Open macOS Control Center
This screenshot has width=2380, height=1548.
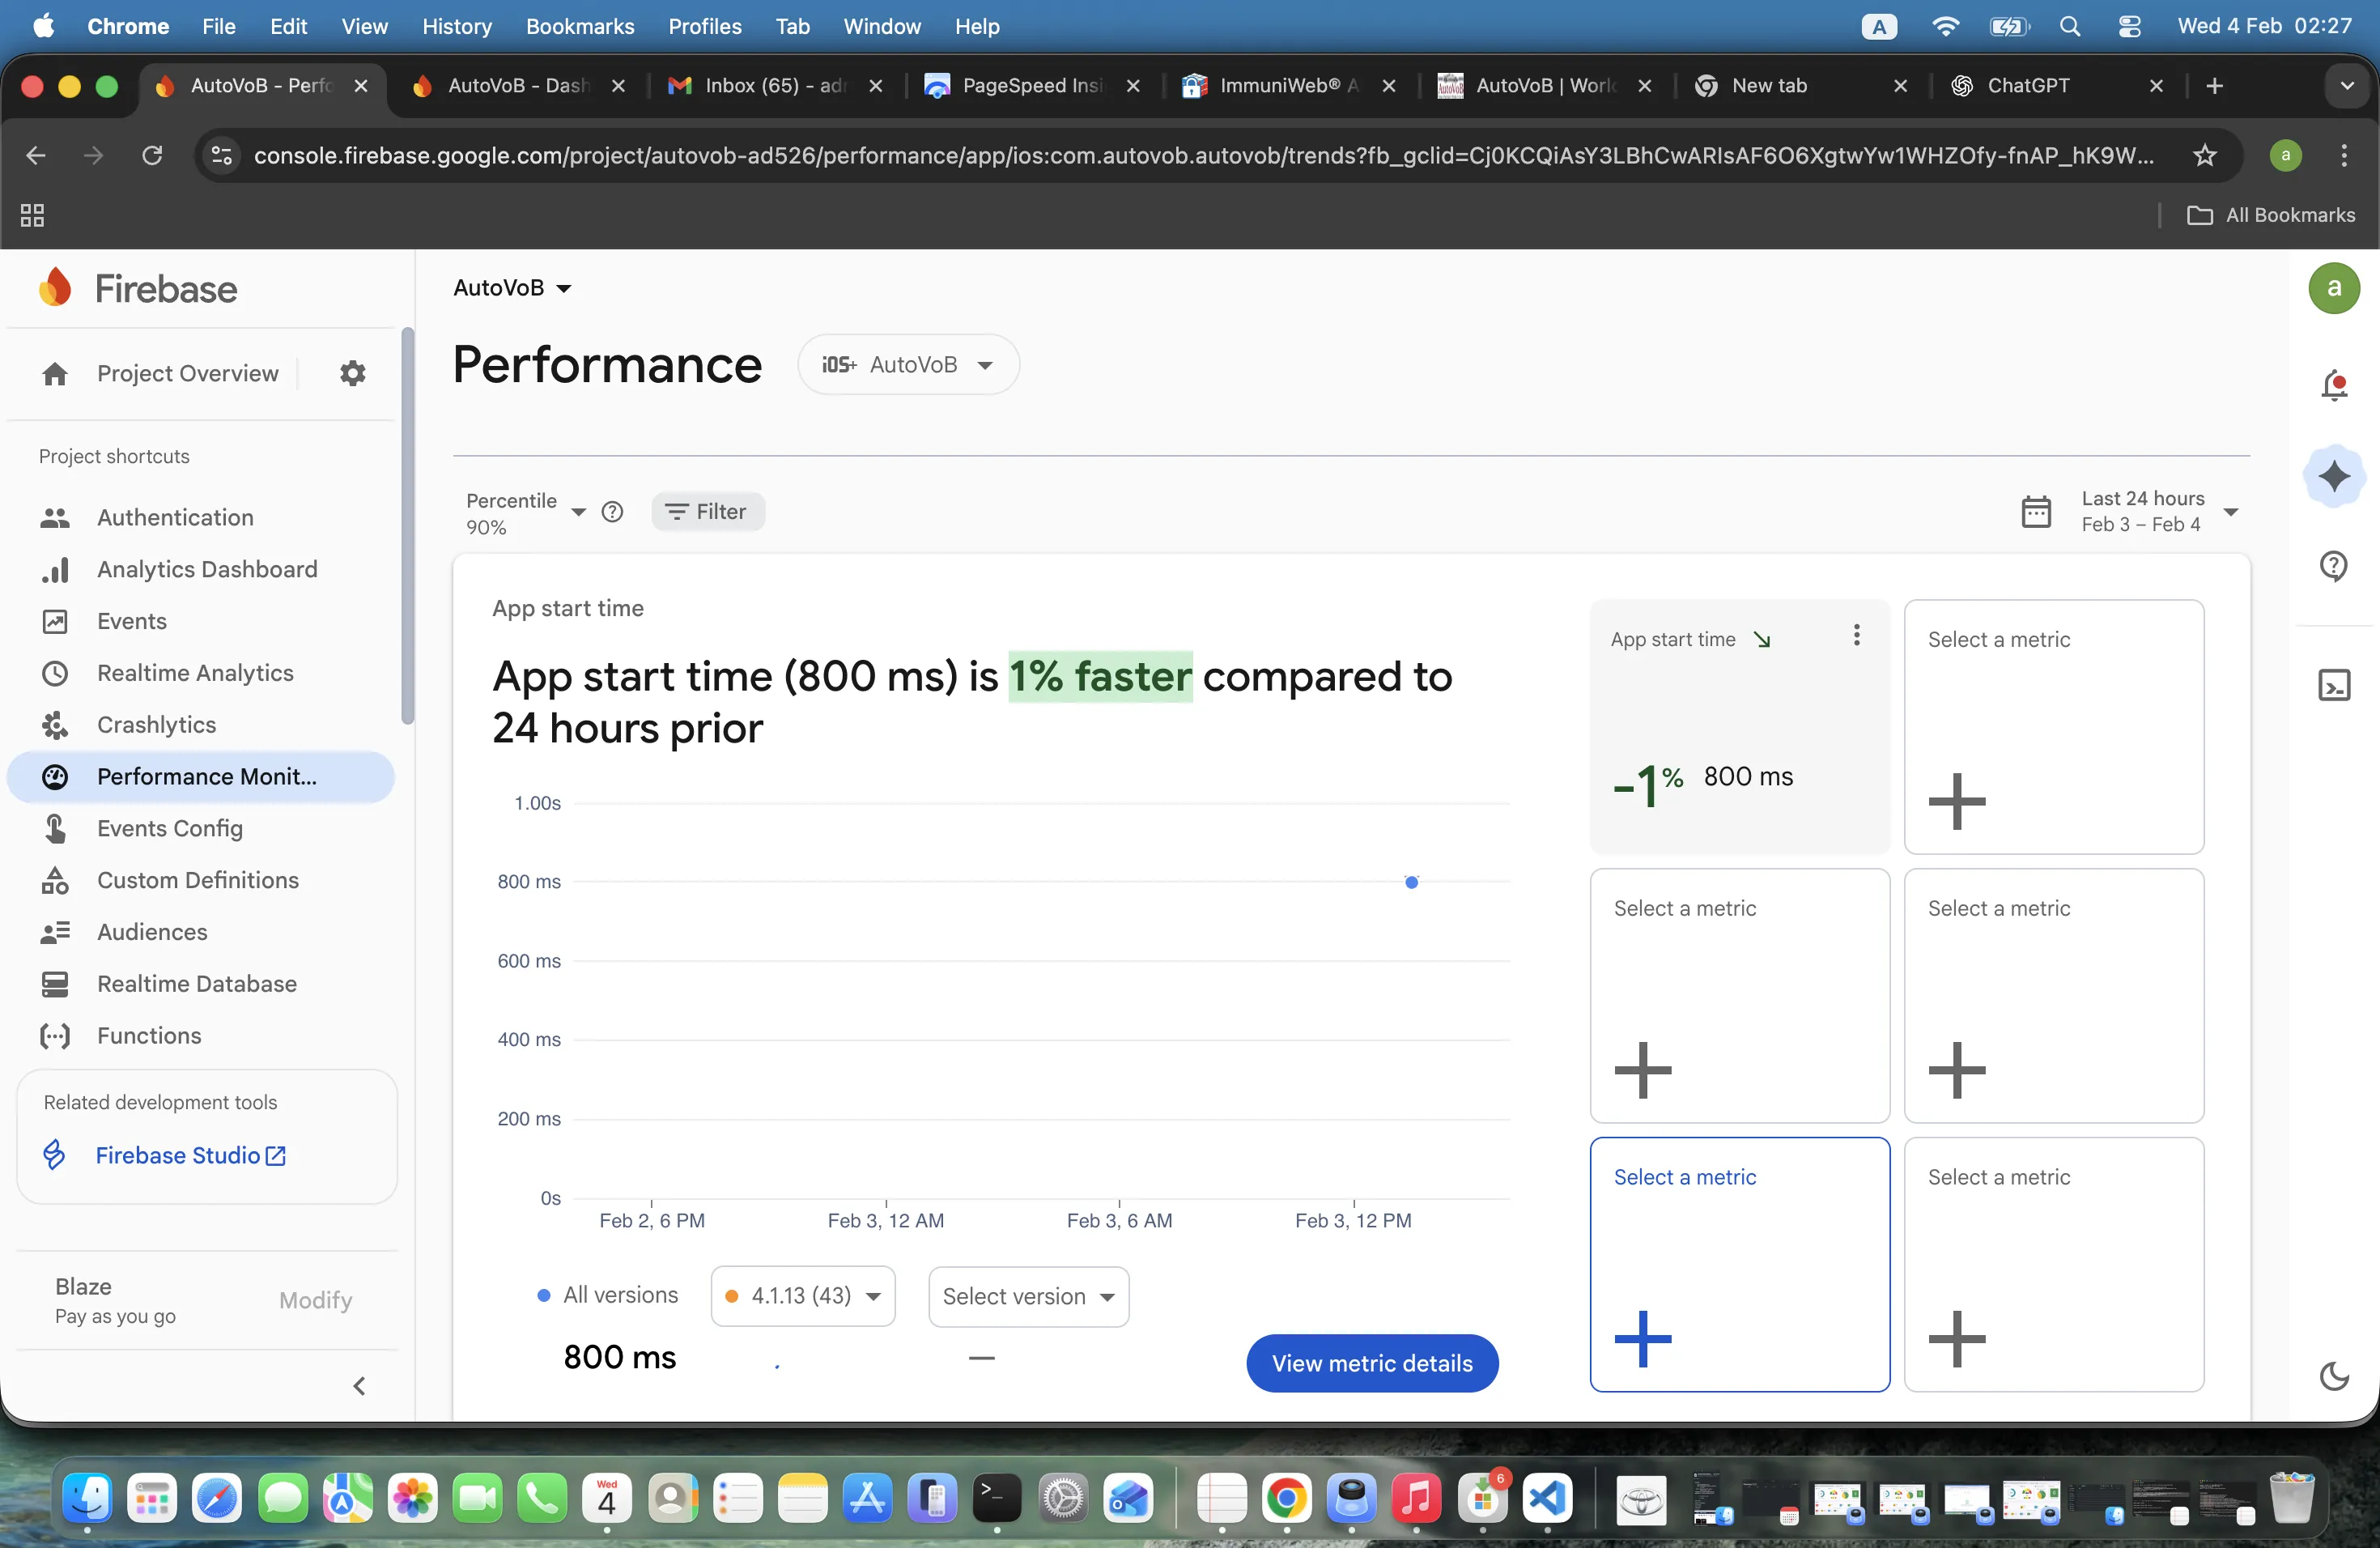[x=2129, y=27]
